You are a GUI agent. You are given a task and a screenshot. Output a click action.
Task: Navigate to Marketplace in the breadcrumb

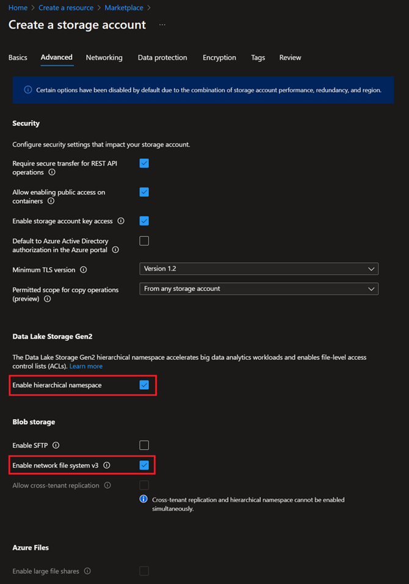pyautogui.click(x=124, y=8)
